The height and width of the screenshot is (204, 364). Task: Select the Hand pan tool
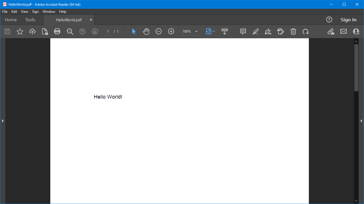pos(146,31)
